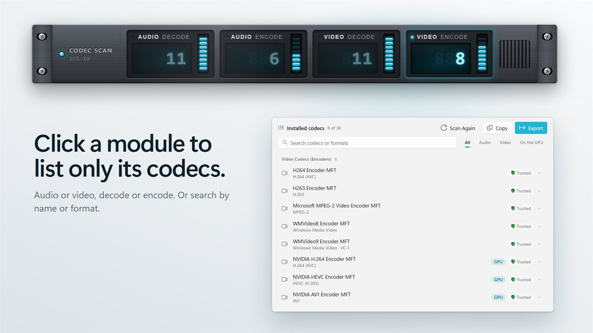This screenshot has height=333, width=593.
Task: Click camera icon beside NVIDIA AV1 Encoder MFT
Action: (284, 297)
